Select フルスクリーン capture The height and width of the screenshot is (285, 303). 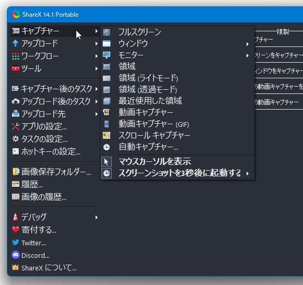pos(177,32)
